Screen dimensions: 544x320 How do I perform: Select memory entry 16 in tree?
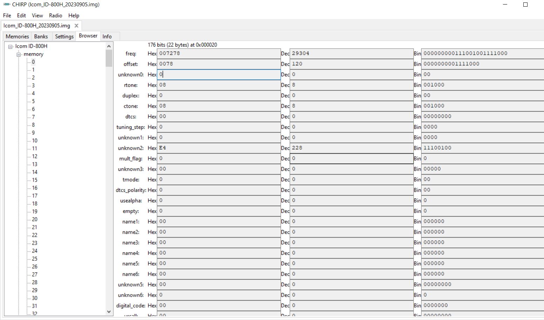tap(35, 188)
